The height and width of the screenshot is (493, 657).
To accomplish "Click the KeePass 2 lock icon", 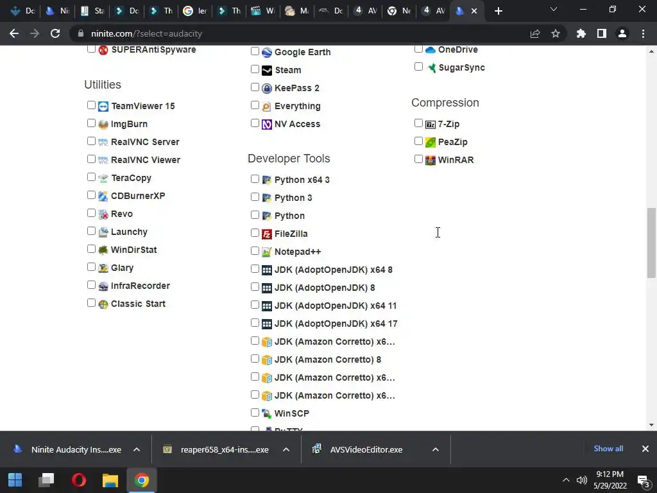I will click(x=267, y=89).
